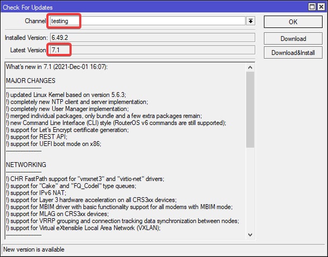Click the changelog scrollbar down arrow
The height and width of the screenshot is (257, 328).
[x=250, y=234]
